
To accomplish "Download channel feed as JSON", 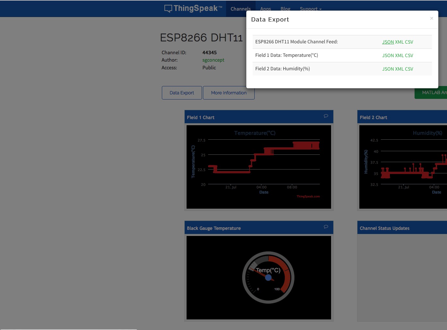I will [388, 42].
